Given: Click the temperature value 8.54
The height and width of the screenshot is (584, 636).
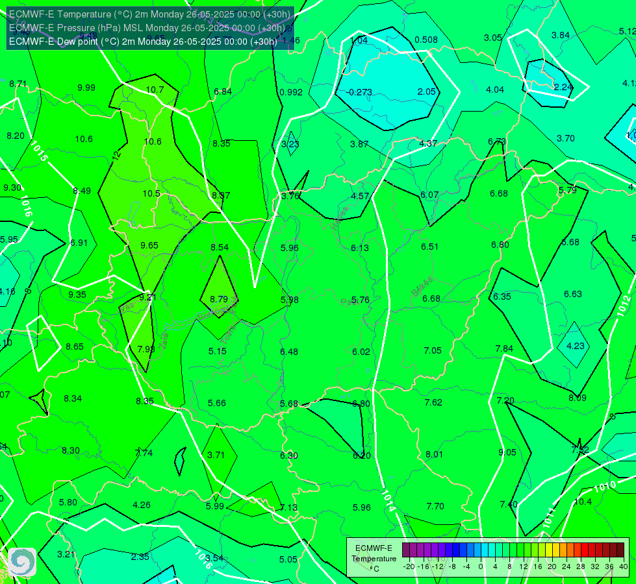Looking at the screenshot, I should point(220,247).
